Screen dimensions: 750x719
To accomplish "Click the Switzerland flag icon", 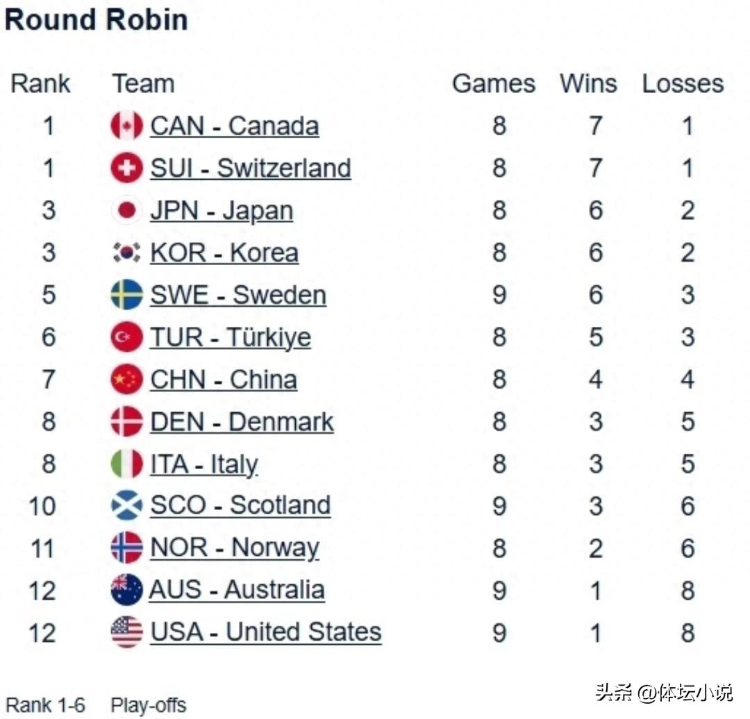I will pos(126,168).
